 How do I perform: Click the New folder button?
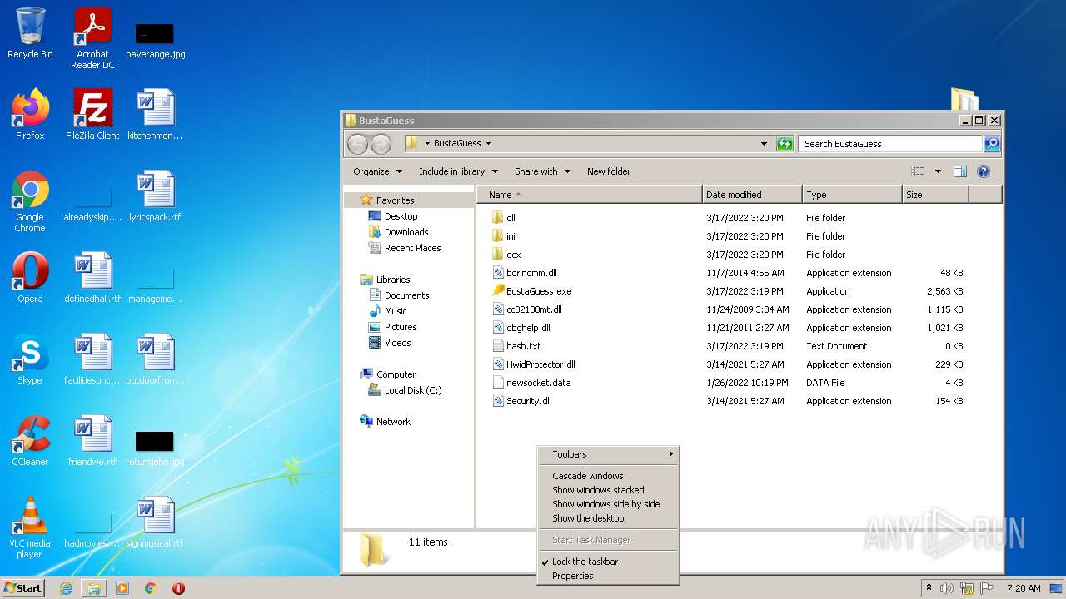pyautogui.click(x=608, y=171)
